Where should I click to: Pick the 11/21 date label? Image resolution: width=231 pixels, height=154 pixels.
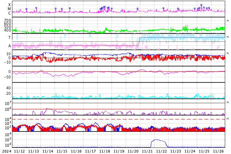point(147,151)
